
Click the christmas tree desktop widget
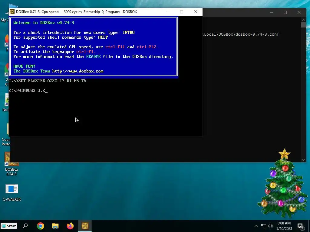(282, 183)
